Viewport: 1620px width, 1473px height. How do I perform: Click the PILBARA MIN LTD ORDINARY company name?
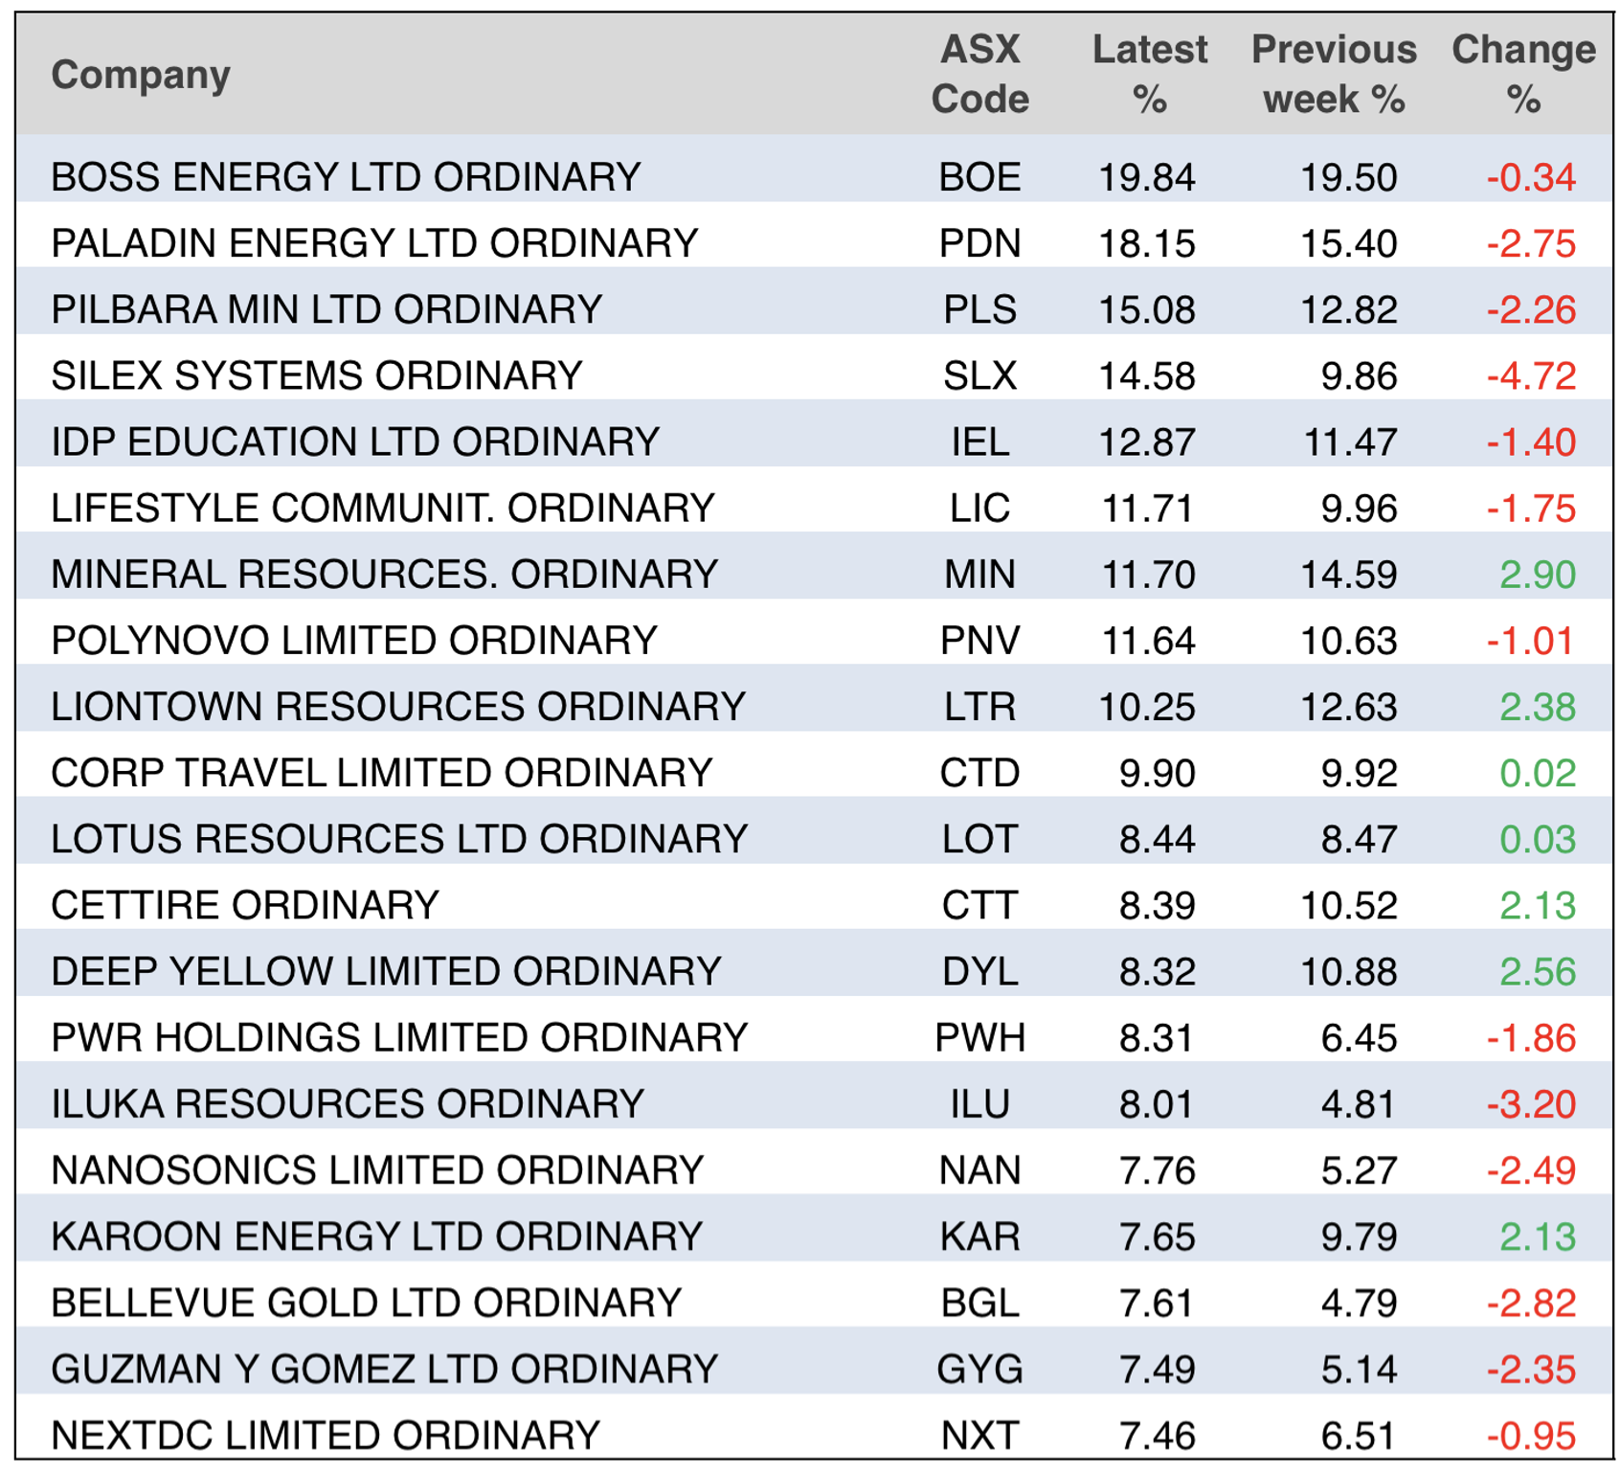click(326, 309)
